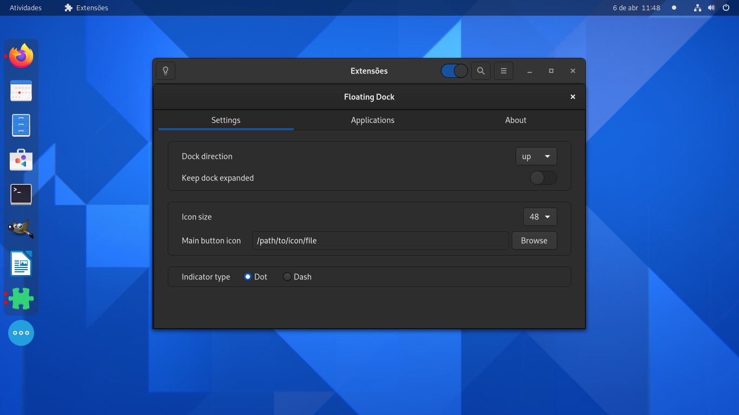Open GNOME Software from the dock
The height and width of the screenshot is (415, 739).
[x=21, y=160]
